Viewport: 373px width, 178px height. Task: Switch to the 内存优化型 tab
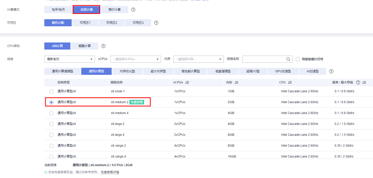127,71
